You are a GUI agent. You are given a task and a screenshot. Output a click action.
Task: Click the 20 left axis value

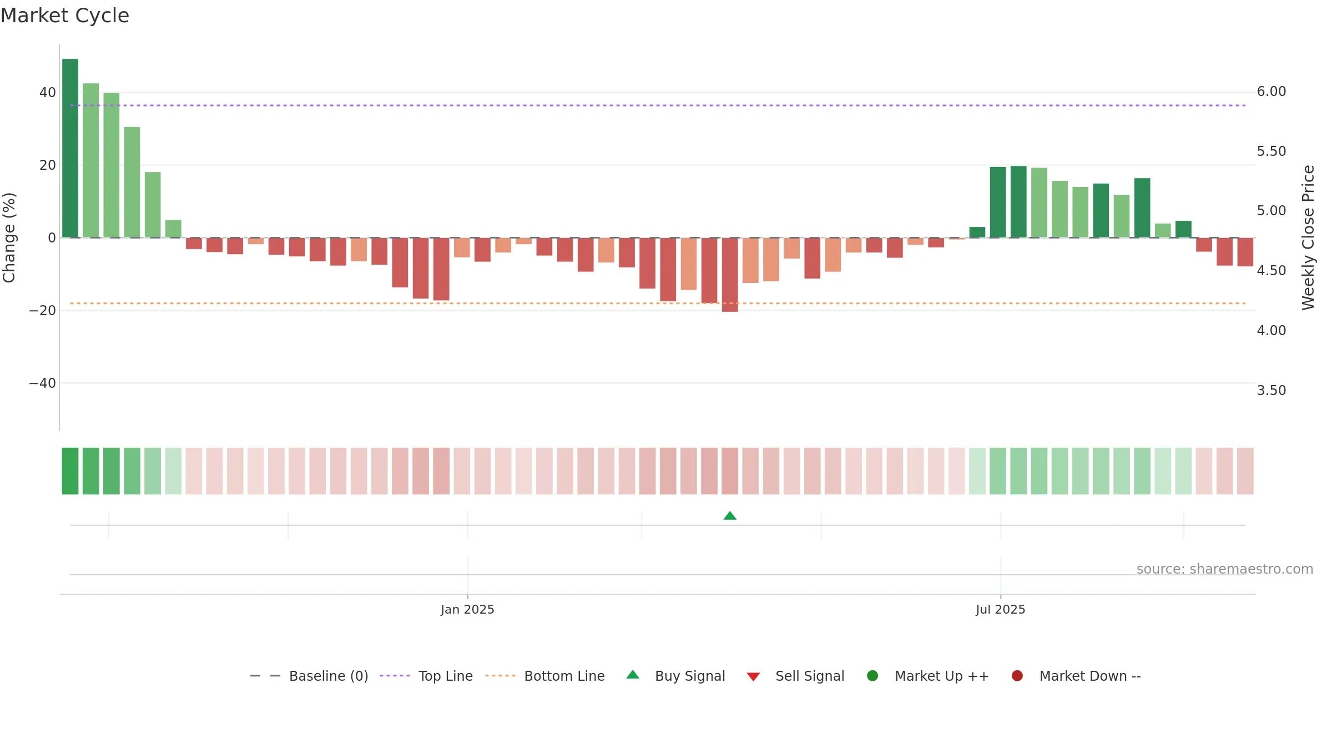(x=48, y=165)
